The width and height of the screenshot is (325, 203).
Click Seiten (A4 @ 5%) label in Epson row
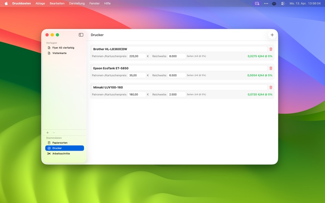(x=196, y=75)
